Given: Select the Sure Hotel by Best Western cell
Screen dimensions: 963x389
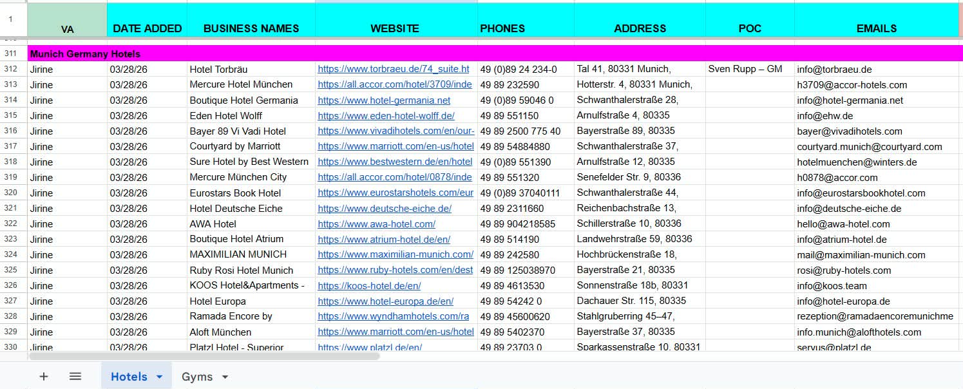Looking at the screenshot, I should point(251,162).
